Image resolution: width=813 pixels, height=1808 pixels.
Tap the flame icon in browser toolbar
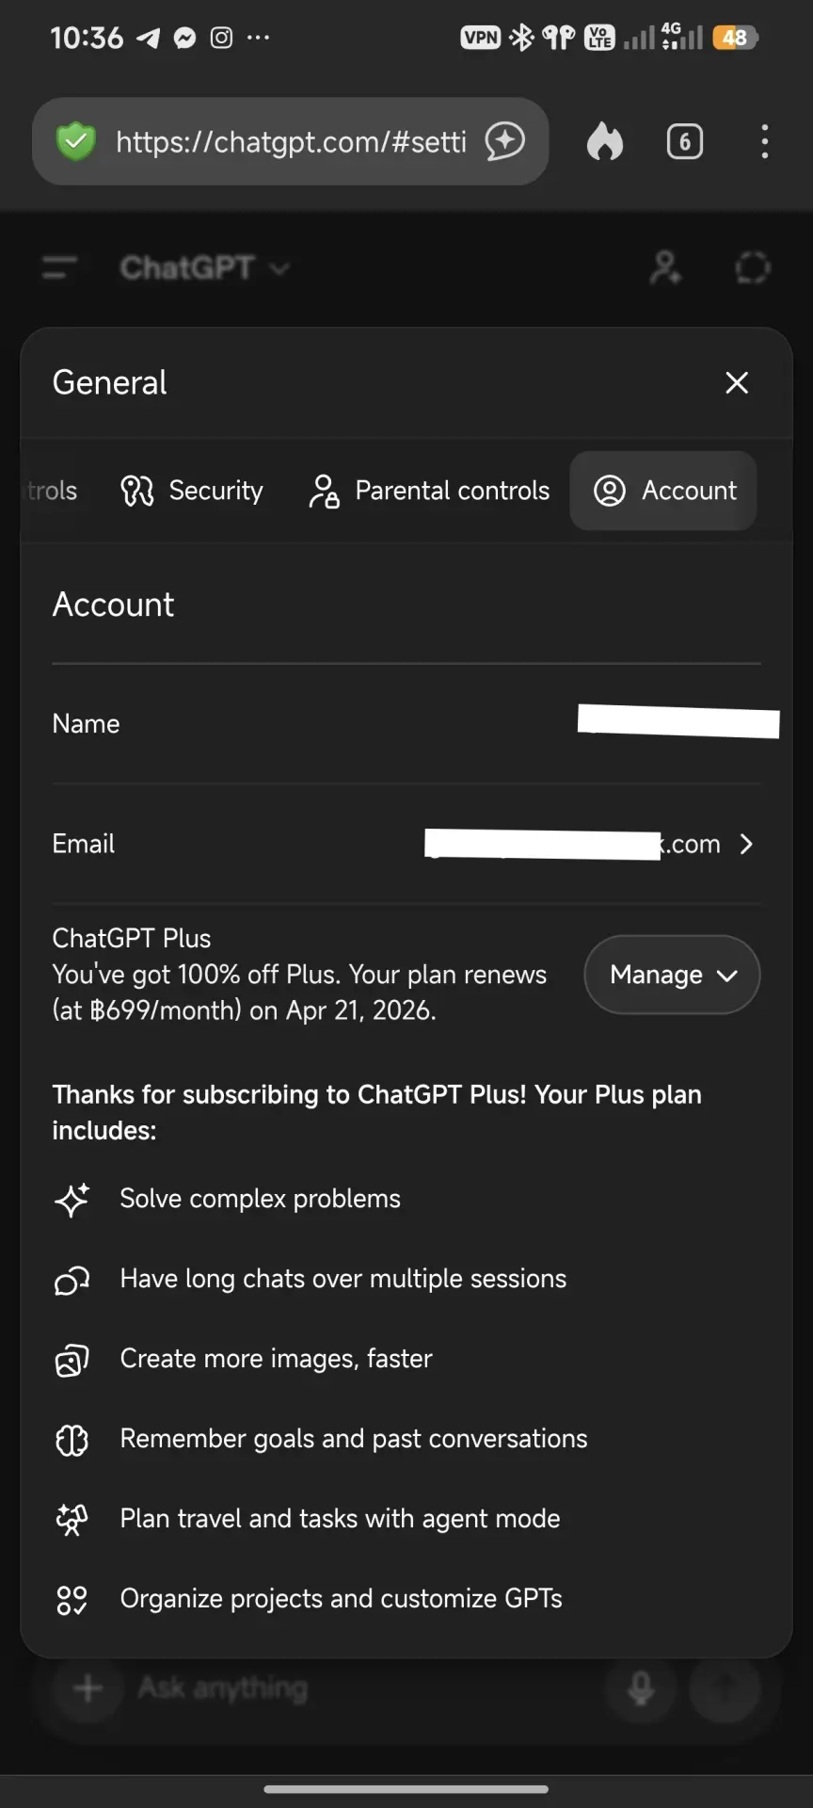(605, 142)
